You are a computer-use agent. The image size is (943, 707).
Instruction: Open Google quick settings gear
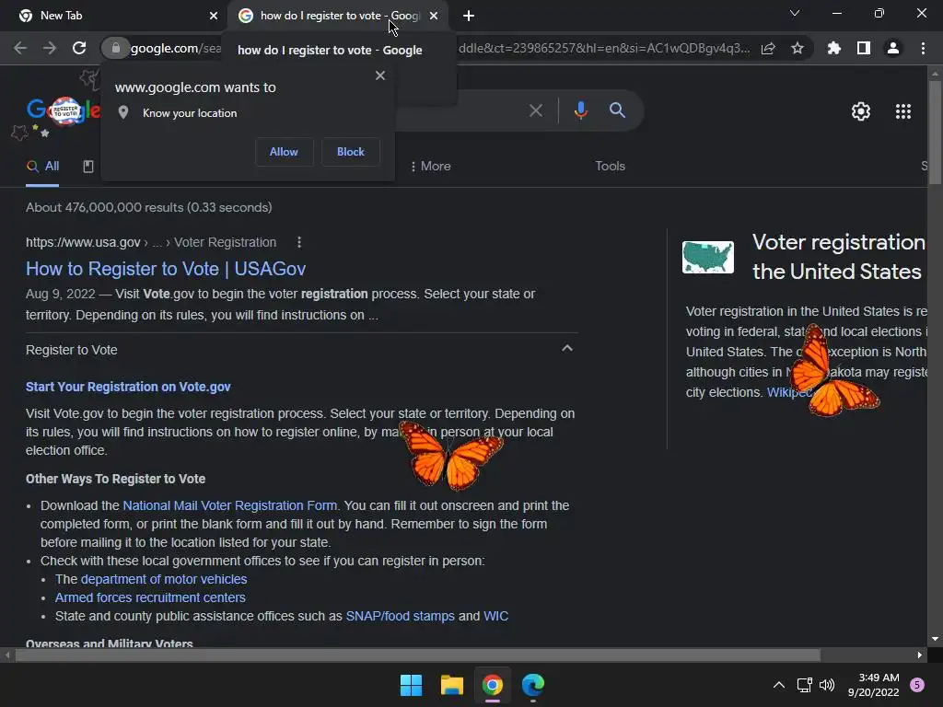[x=861, y=111]
